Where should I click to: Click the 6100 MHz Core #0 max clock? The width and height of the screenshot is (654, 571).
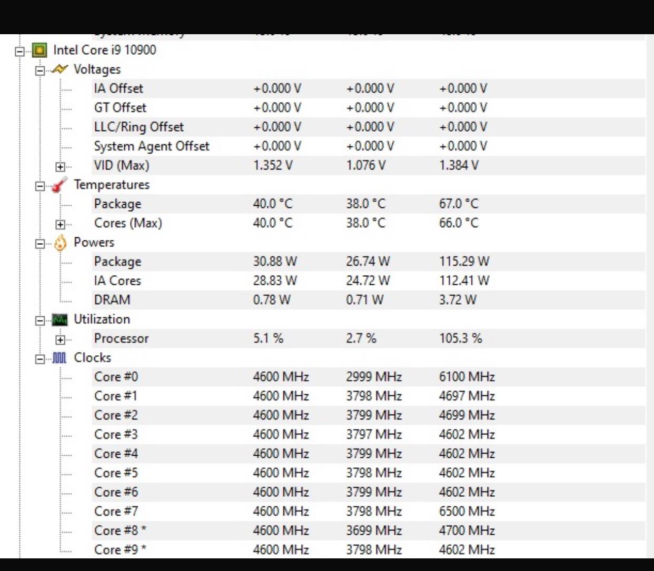tap(467, 377)
